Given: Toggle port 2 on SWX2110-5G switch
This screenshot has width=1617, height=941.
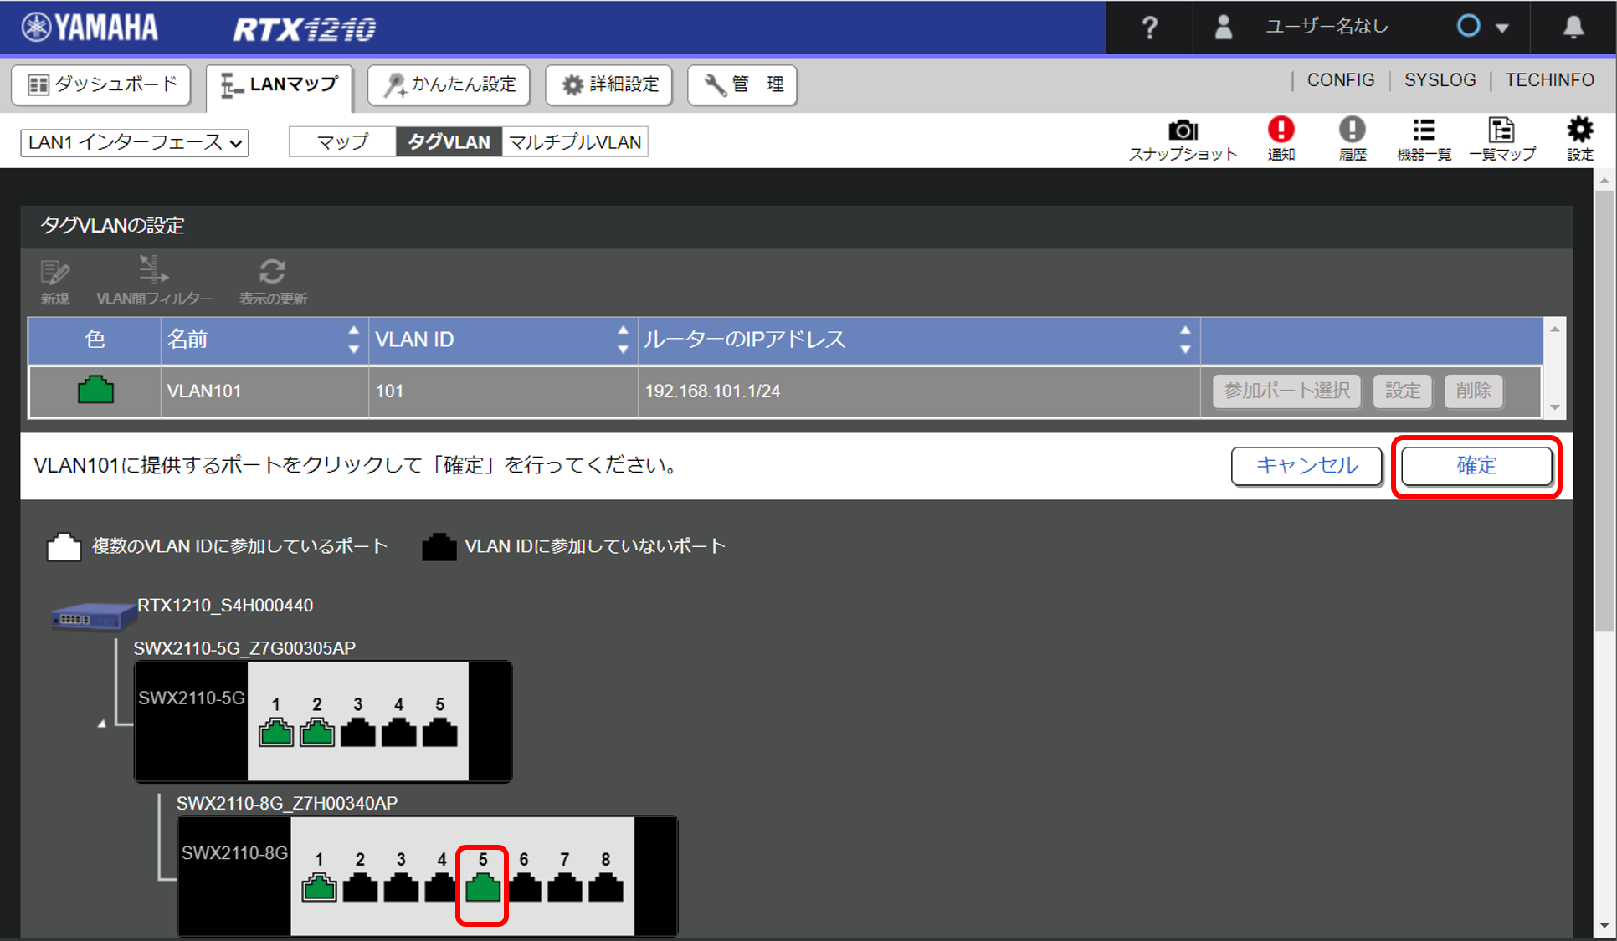Looking at the screenshot, I should click(317, 733).
